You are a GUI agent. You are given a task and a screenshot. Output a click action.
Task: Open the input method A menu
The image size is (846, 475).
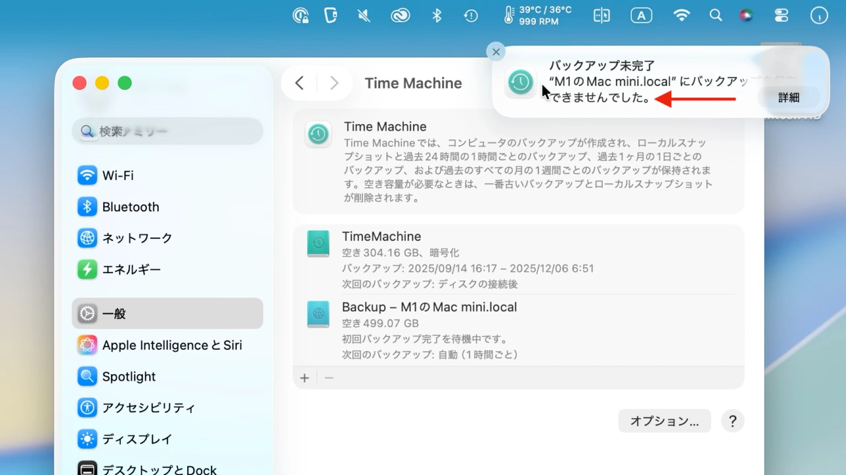pos(641,15)
